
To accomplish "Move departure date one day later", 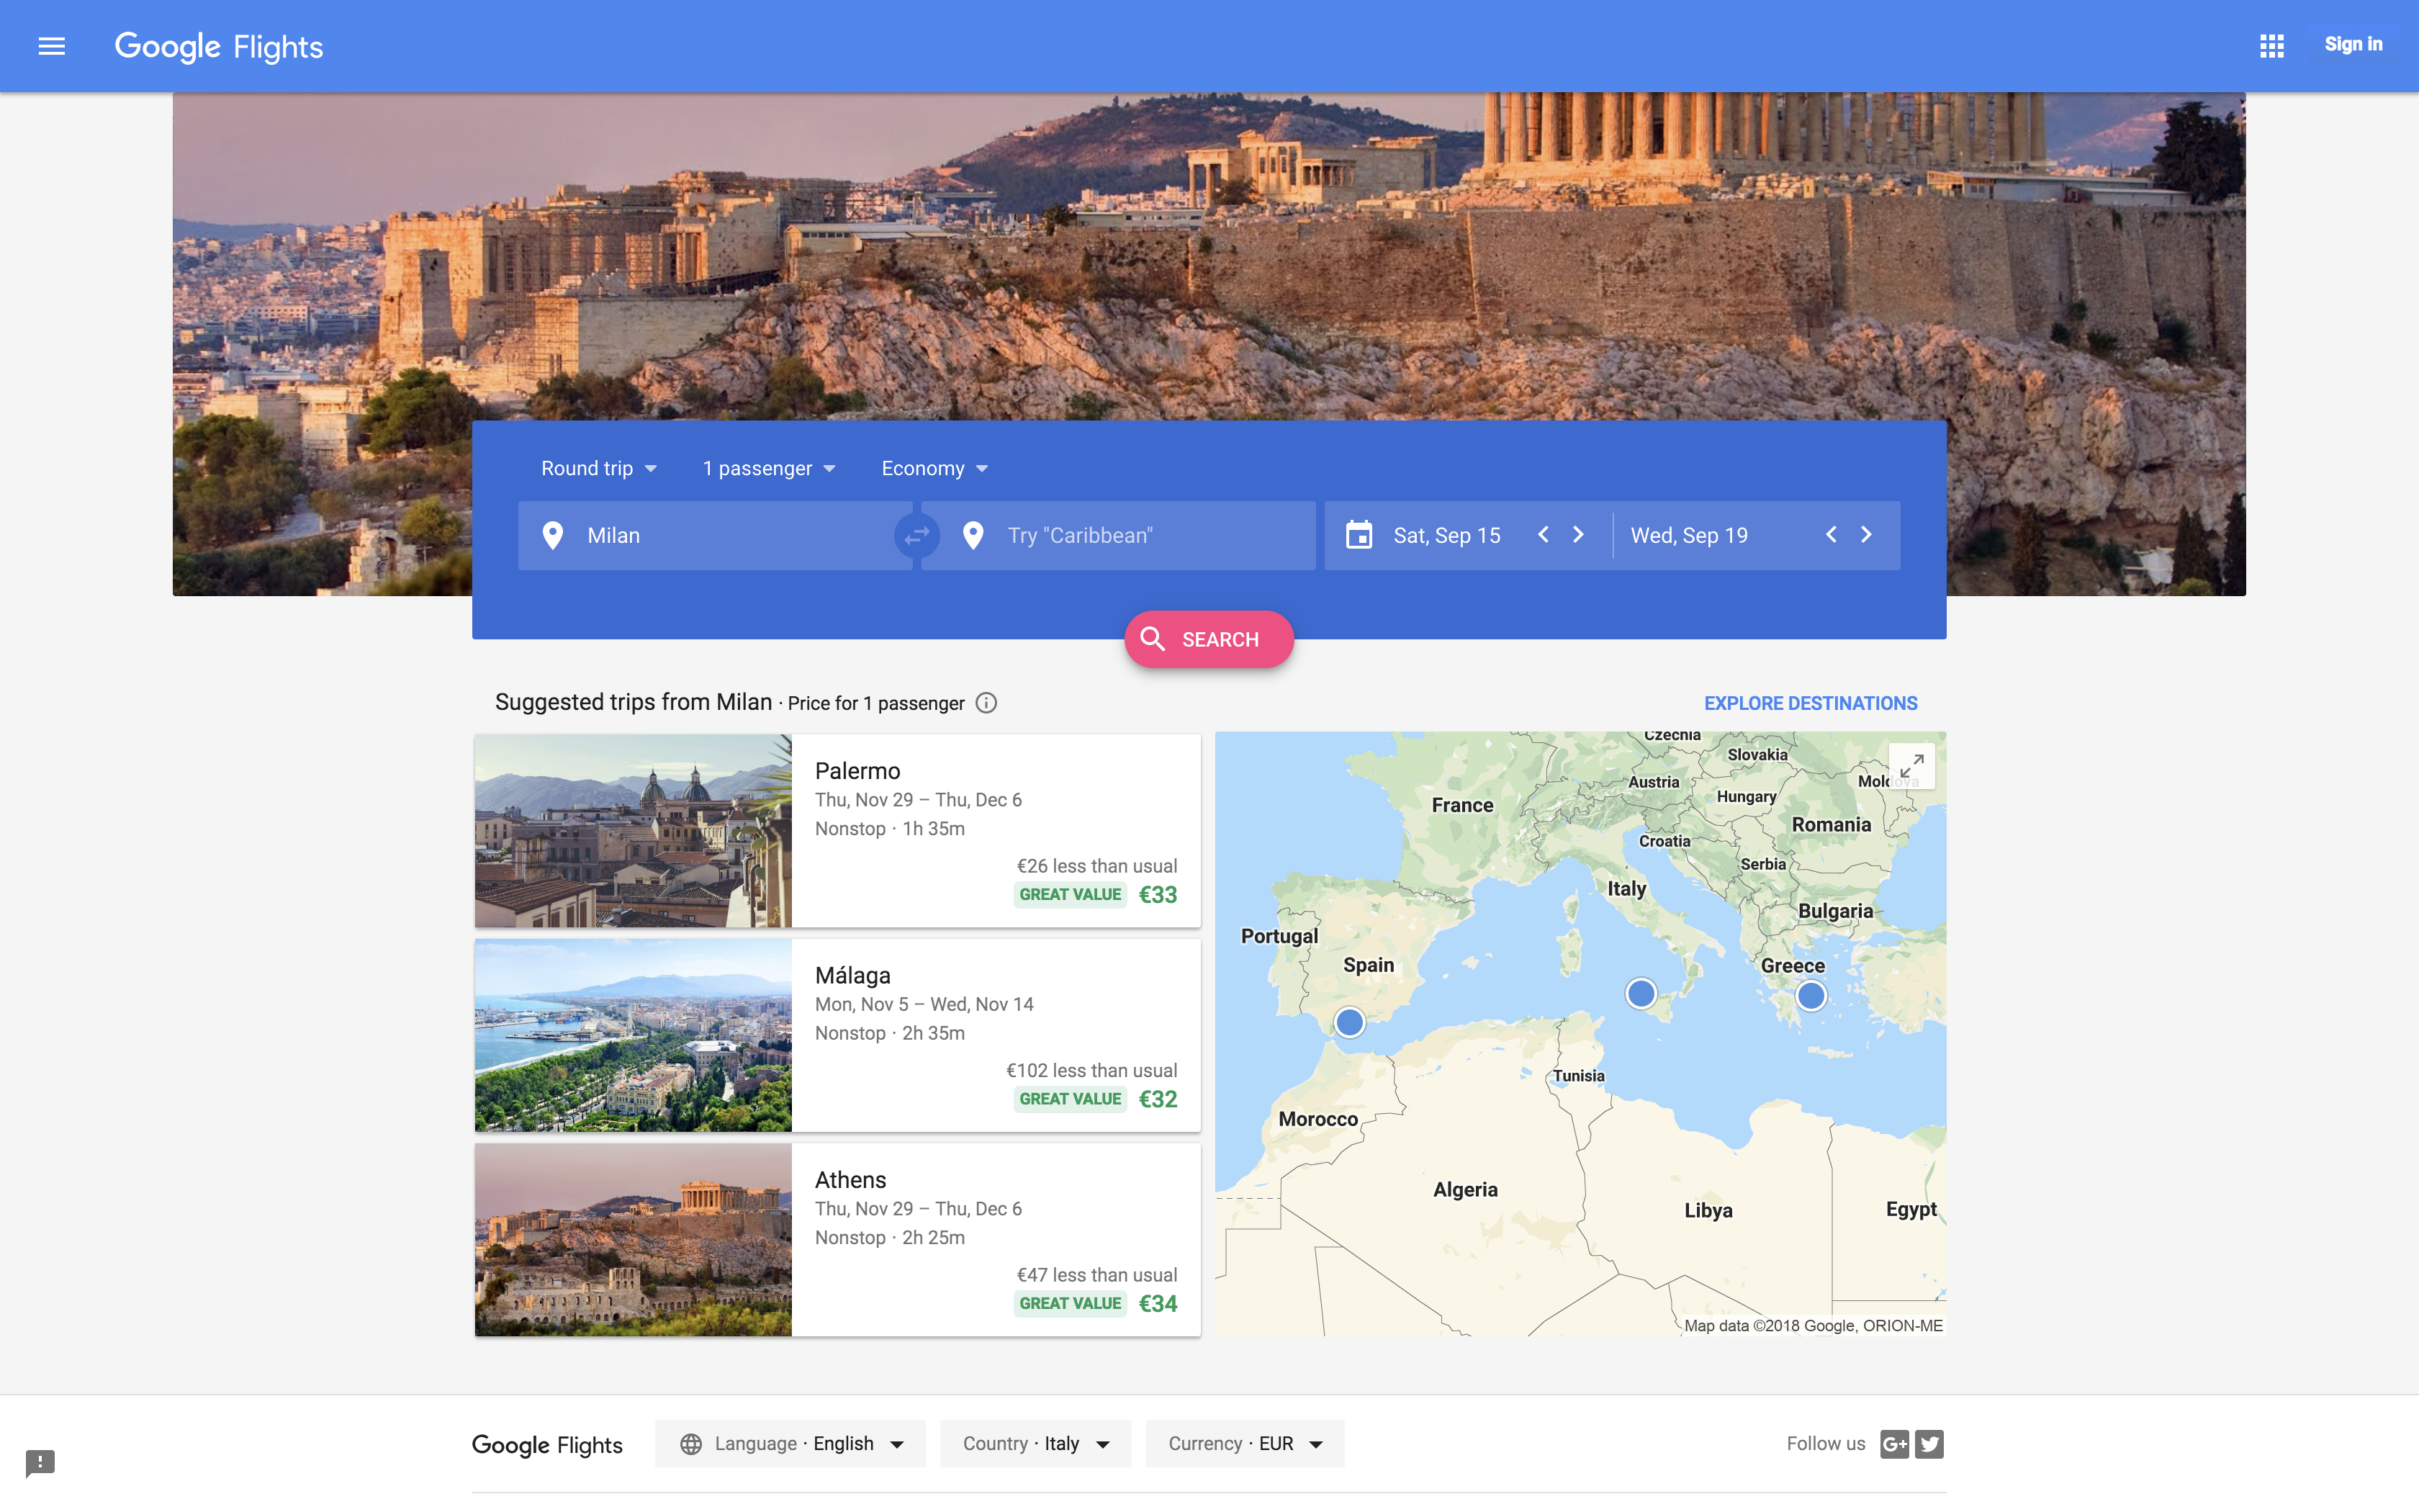I will coord(1578,535).
